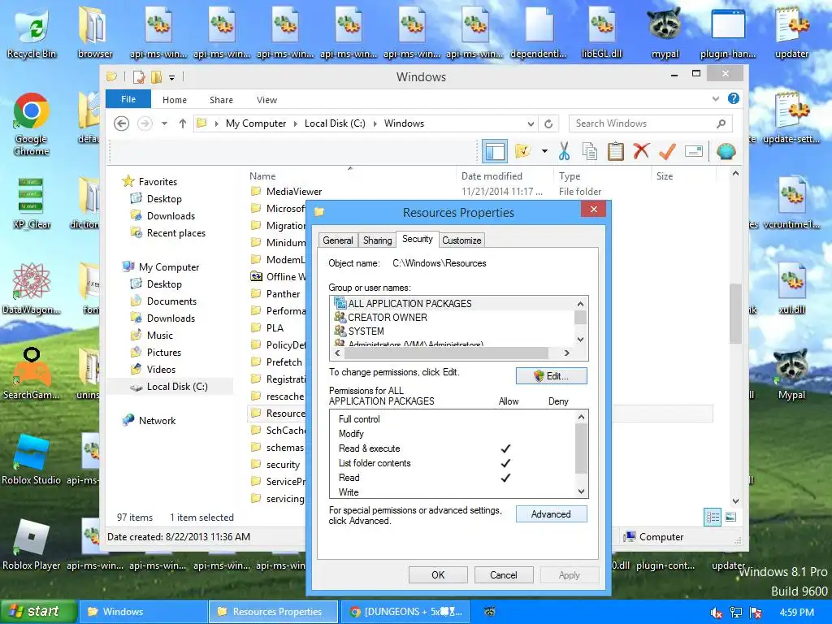
Task: Switch to Customize tab in Properties
Action: (461, 240)
